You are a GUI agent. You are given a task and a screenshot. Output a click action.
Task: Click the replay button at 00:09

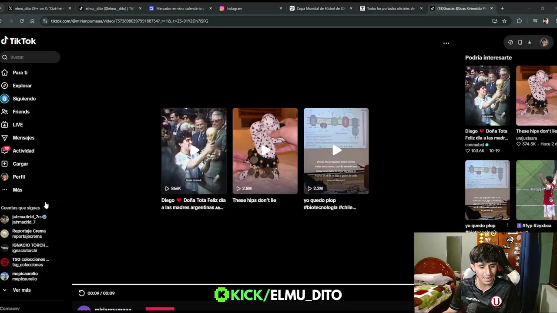(81, 293)
